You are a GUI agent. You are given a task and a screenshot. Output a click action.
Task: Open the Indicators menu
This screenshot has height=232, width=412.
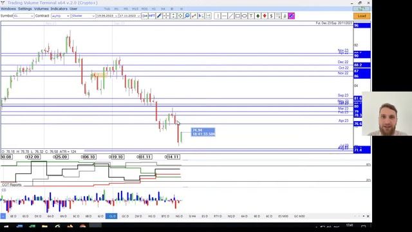pyautogui.click(x=59, y=8)
